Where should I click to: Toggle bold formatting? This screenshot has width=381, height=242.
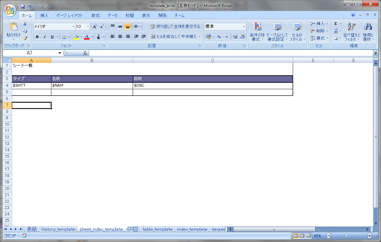pos(37,37)
